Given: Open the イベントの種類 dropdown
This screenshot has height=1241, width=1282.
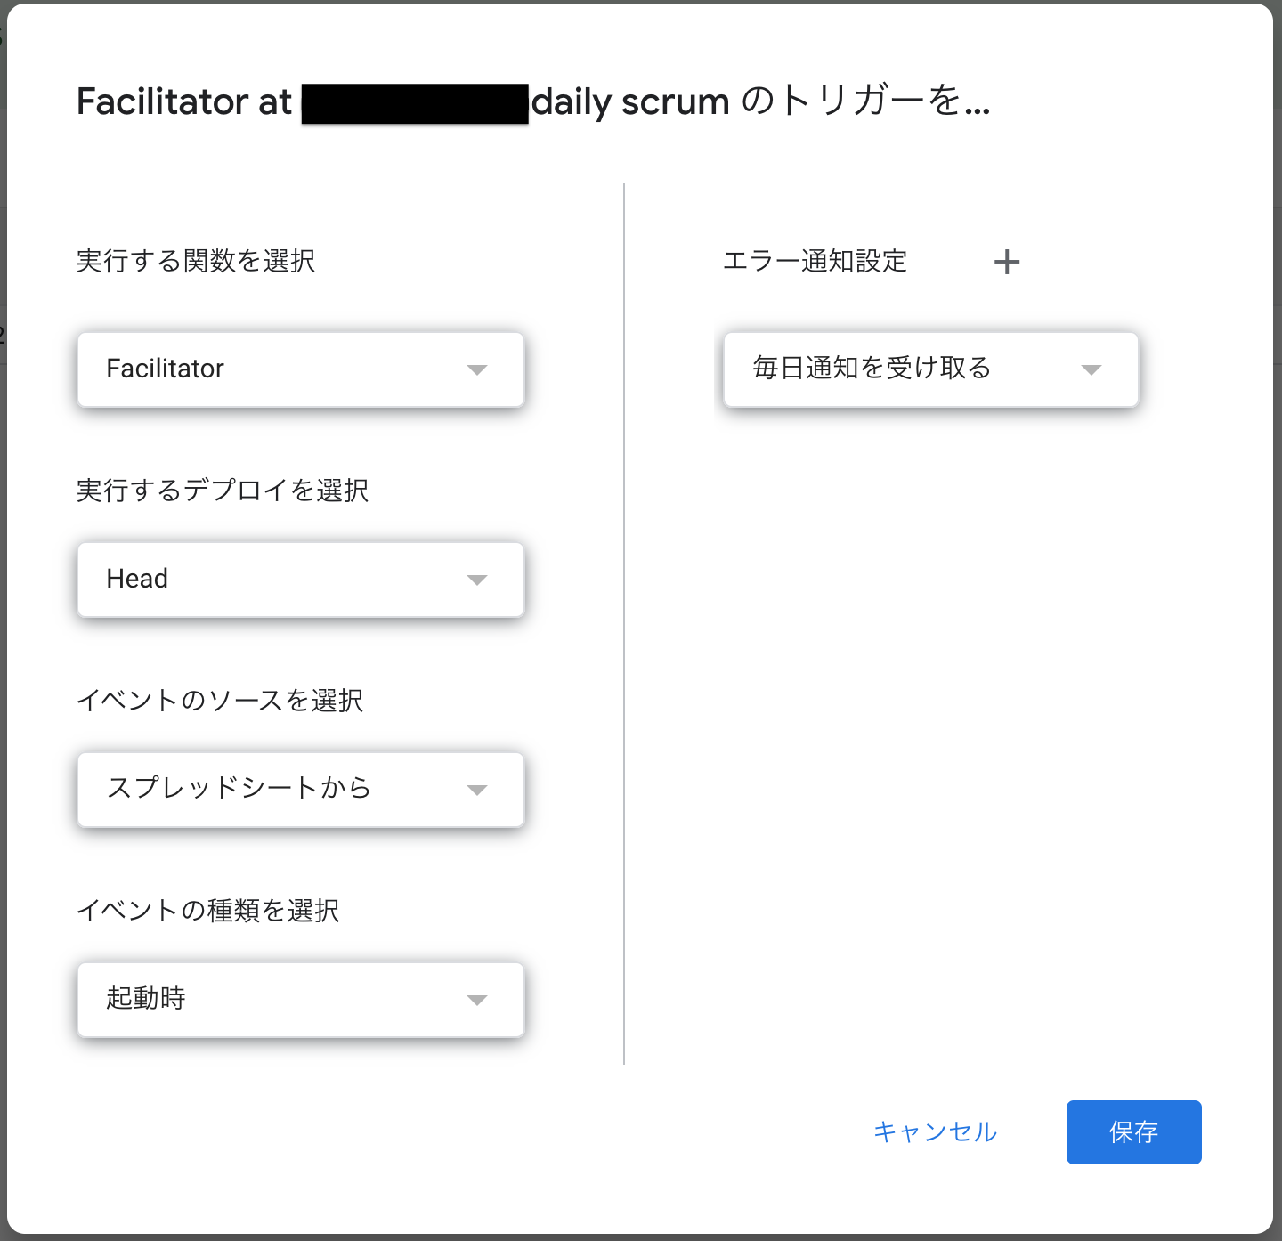Looking at the screenshot, I should (x=300, y=999).
